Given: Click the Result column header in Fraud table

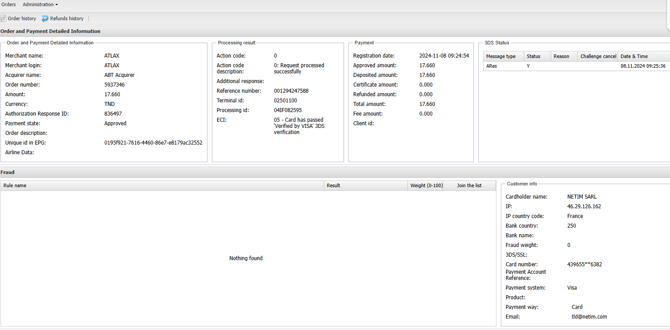Looking at the screenshot, I should [x=333, y=185].
